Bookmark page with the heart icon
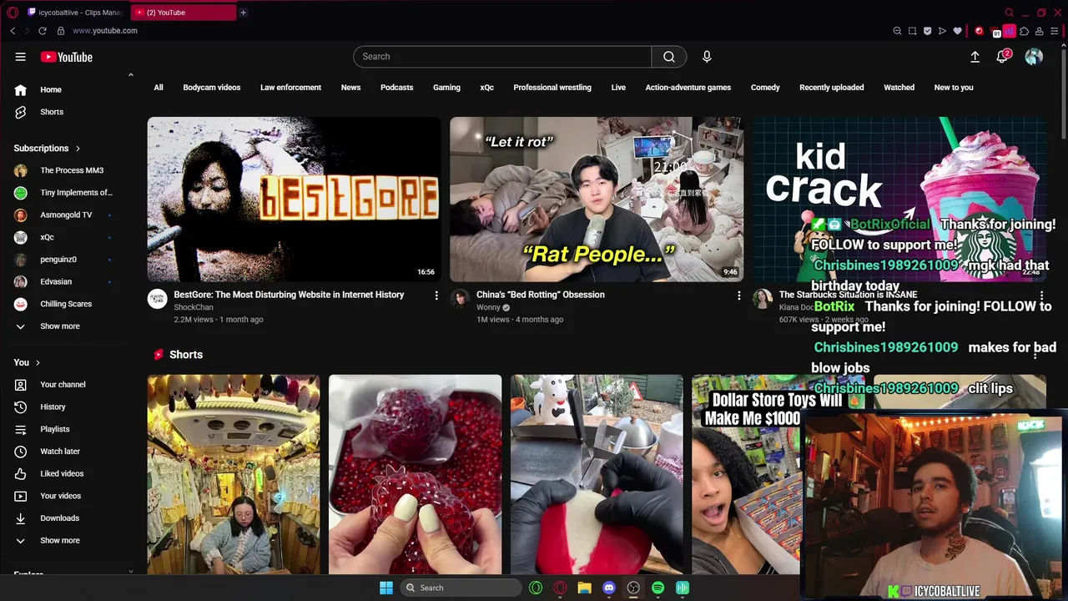This screenshot has height=601, width=1068. 957,31
